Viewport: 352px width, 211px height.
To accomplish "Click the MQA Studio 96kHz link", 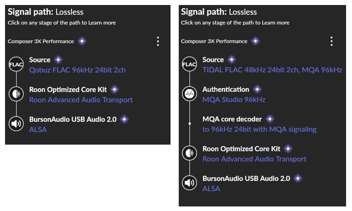I will point(234,100).
